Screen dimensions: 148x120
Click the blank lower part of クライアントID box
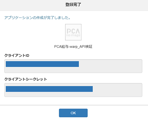[x=73, y=70]
